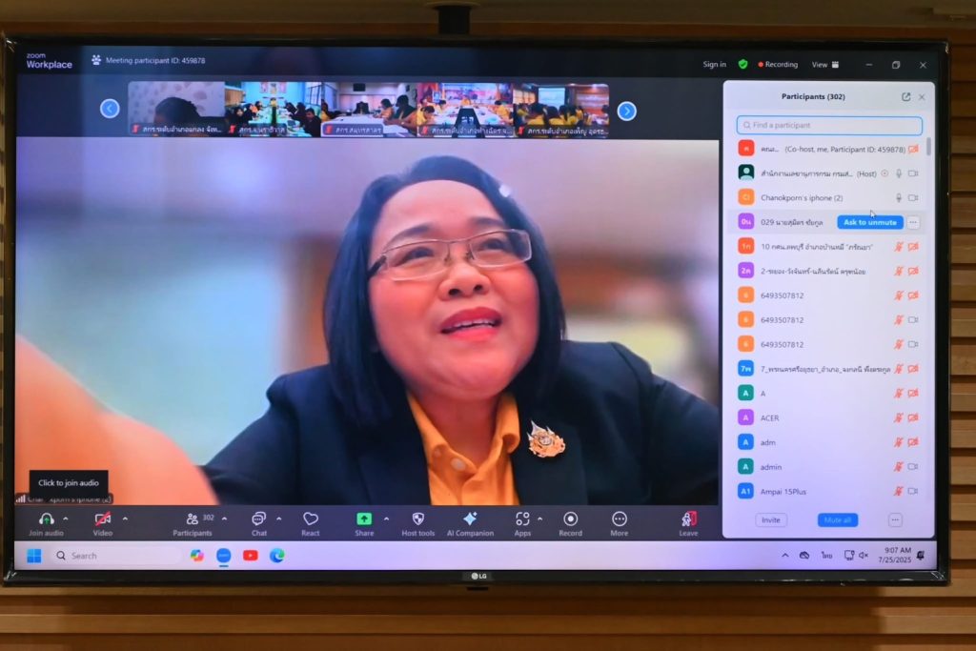
Task: Toggle the camera icon for Ampai 15Plus
Action: pos(913,491)
